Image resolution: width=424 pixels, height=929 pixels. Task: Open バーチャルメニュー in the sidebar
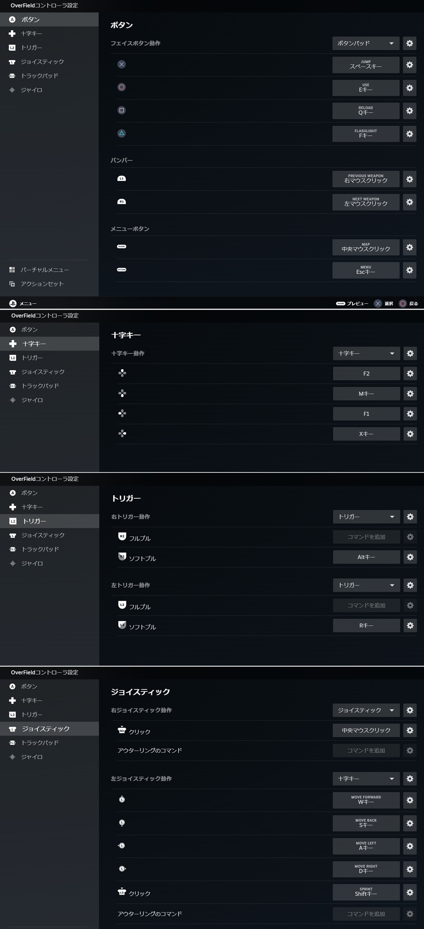(x=44, y=270)
